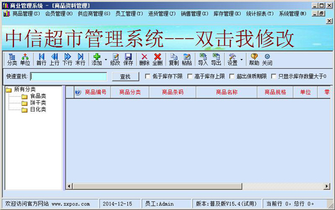
Task: Sort by the 商品规格 column header
Action: click(275, 92)
